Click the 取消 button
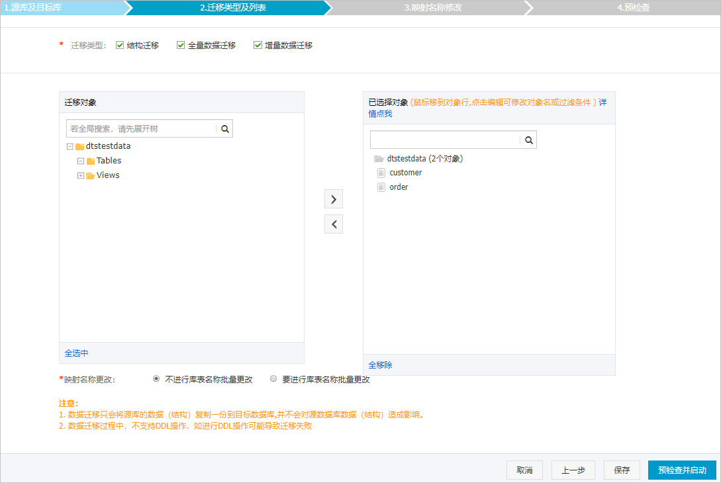 pyautogui.click(x=524, y=470)
